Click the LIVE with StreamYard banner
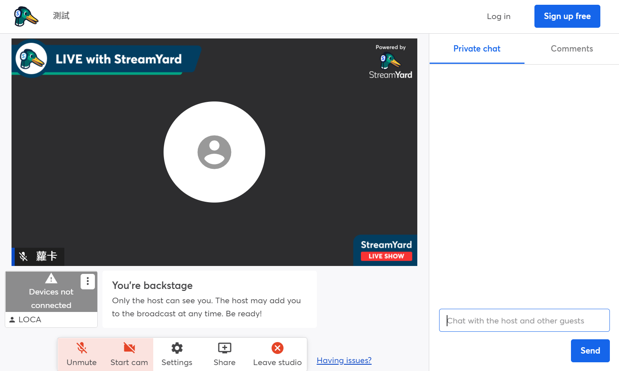The image size is (619, 371). pos(106,59)
